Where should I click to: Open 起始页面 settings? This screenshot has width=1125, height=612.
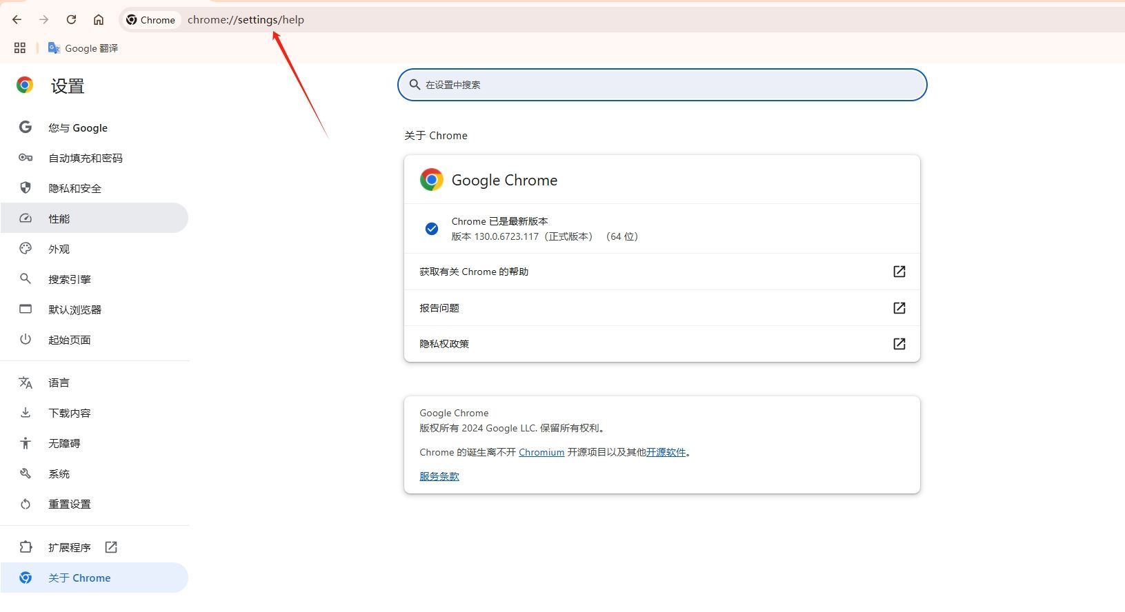(94, 340)
